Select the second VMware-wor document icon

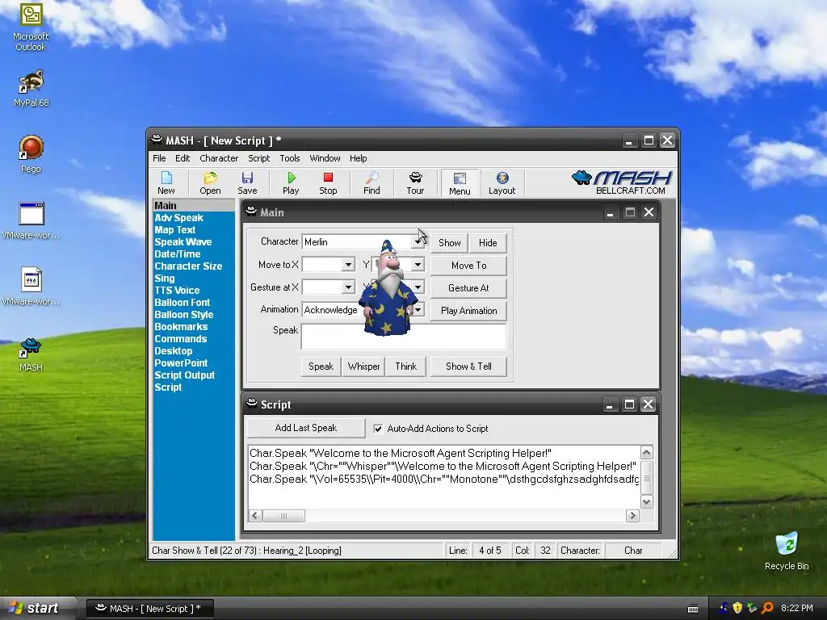(31, 287)
